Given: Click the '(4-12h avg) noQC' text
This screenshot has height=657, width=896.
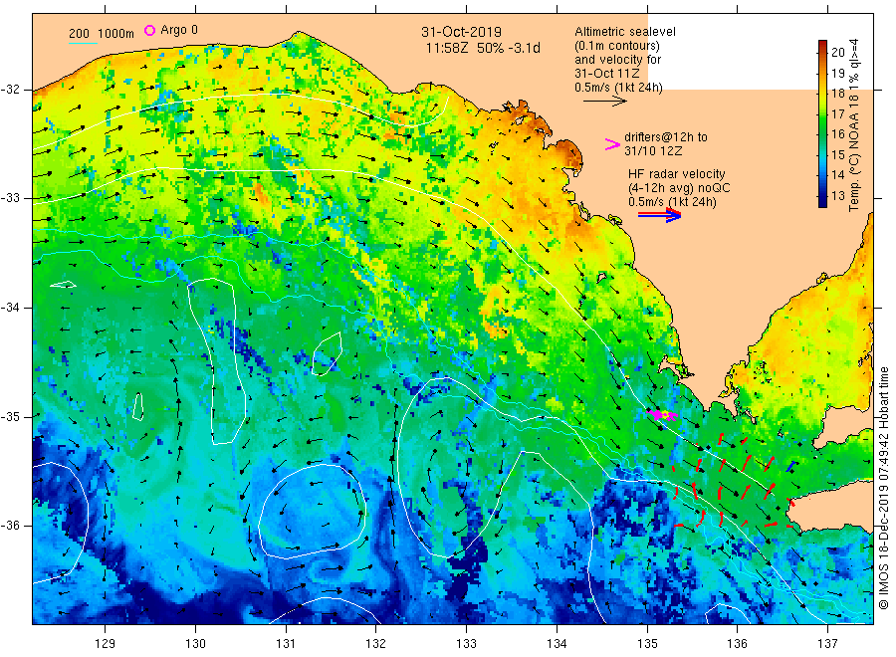Looking at the screenshot, I should click(x=679, y=188).
